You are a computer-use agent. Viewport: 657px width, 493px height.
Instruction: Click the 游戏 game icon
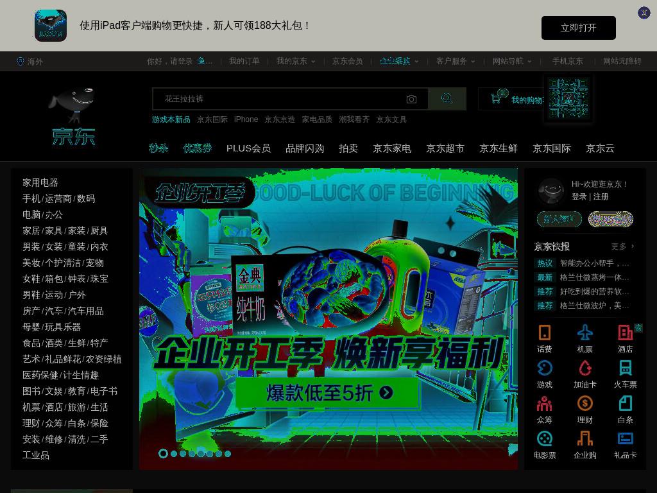click(544, 368)
